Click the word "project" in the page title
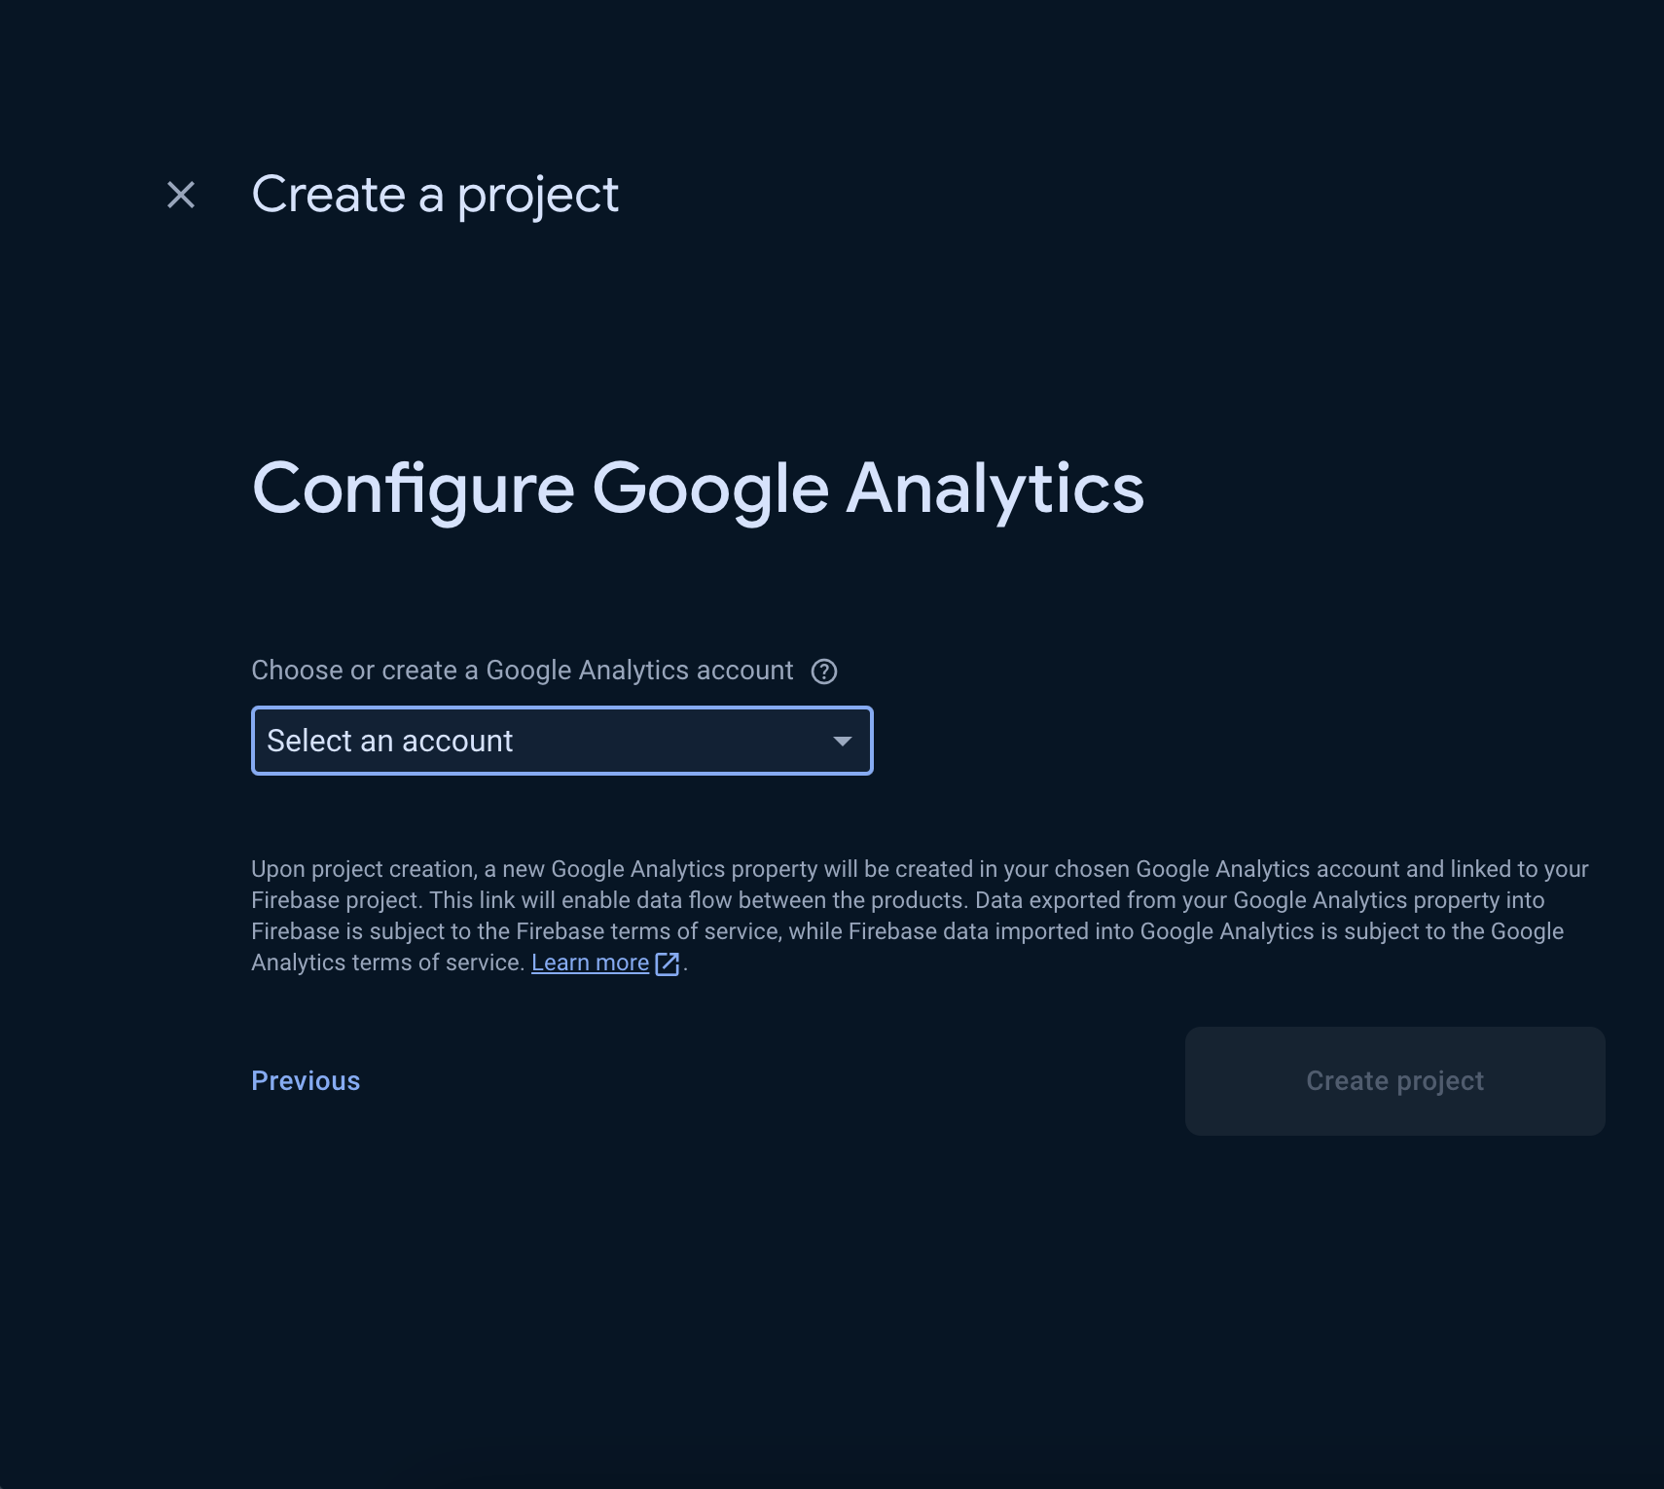The width and height of the screenshot is (1664, 1489). click(x=537, y=195)
